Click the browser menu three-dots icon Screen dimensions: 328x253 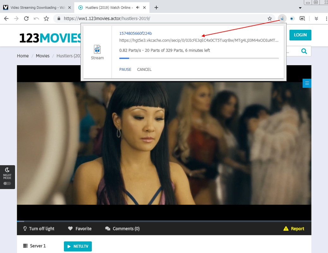click(x=326, y=18)
